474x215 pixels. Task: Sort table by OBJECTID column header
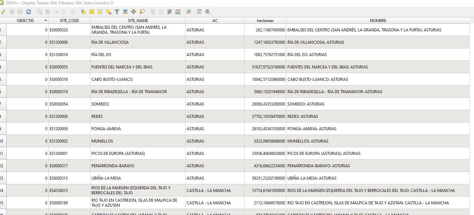pos(25,21)
